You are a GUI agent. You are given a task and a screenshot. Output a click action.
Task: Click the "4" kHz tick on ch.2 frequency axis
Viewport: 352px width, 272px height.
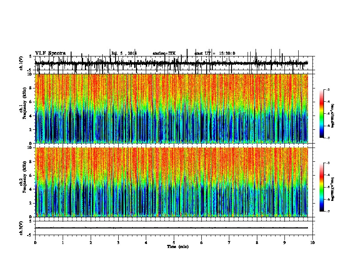tap(31, 189)
